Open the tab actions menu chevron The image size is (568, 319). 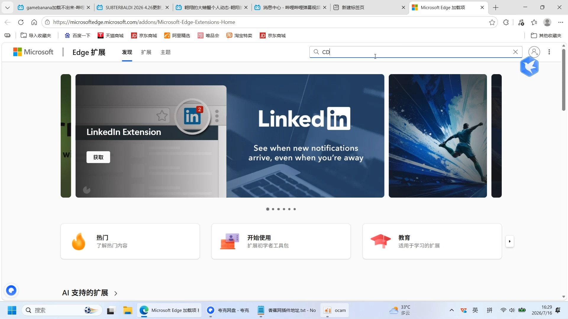7,7
